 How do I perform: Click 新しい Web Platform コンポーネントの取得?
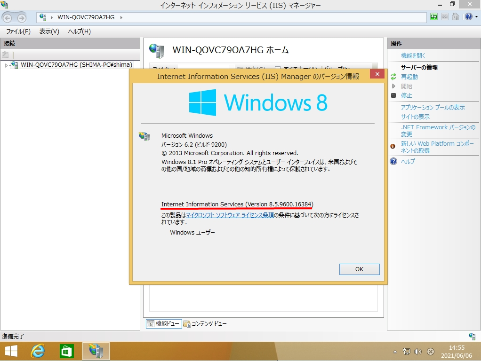point(437,147)
